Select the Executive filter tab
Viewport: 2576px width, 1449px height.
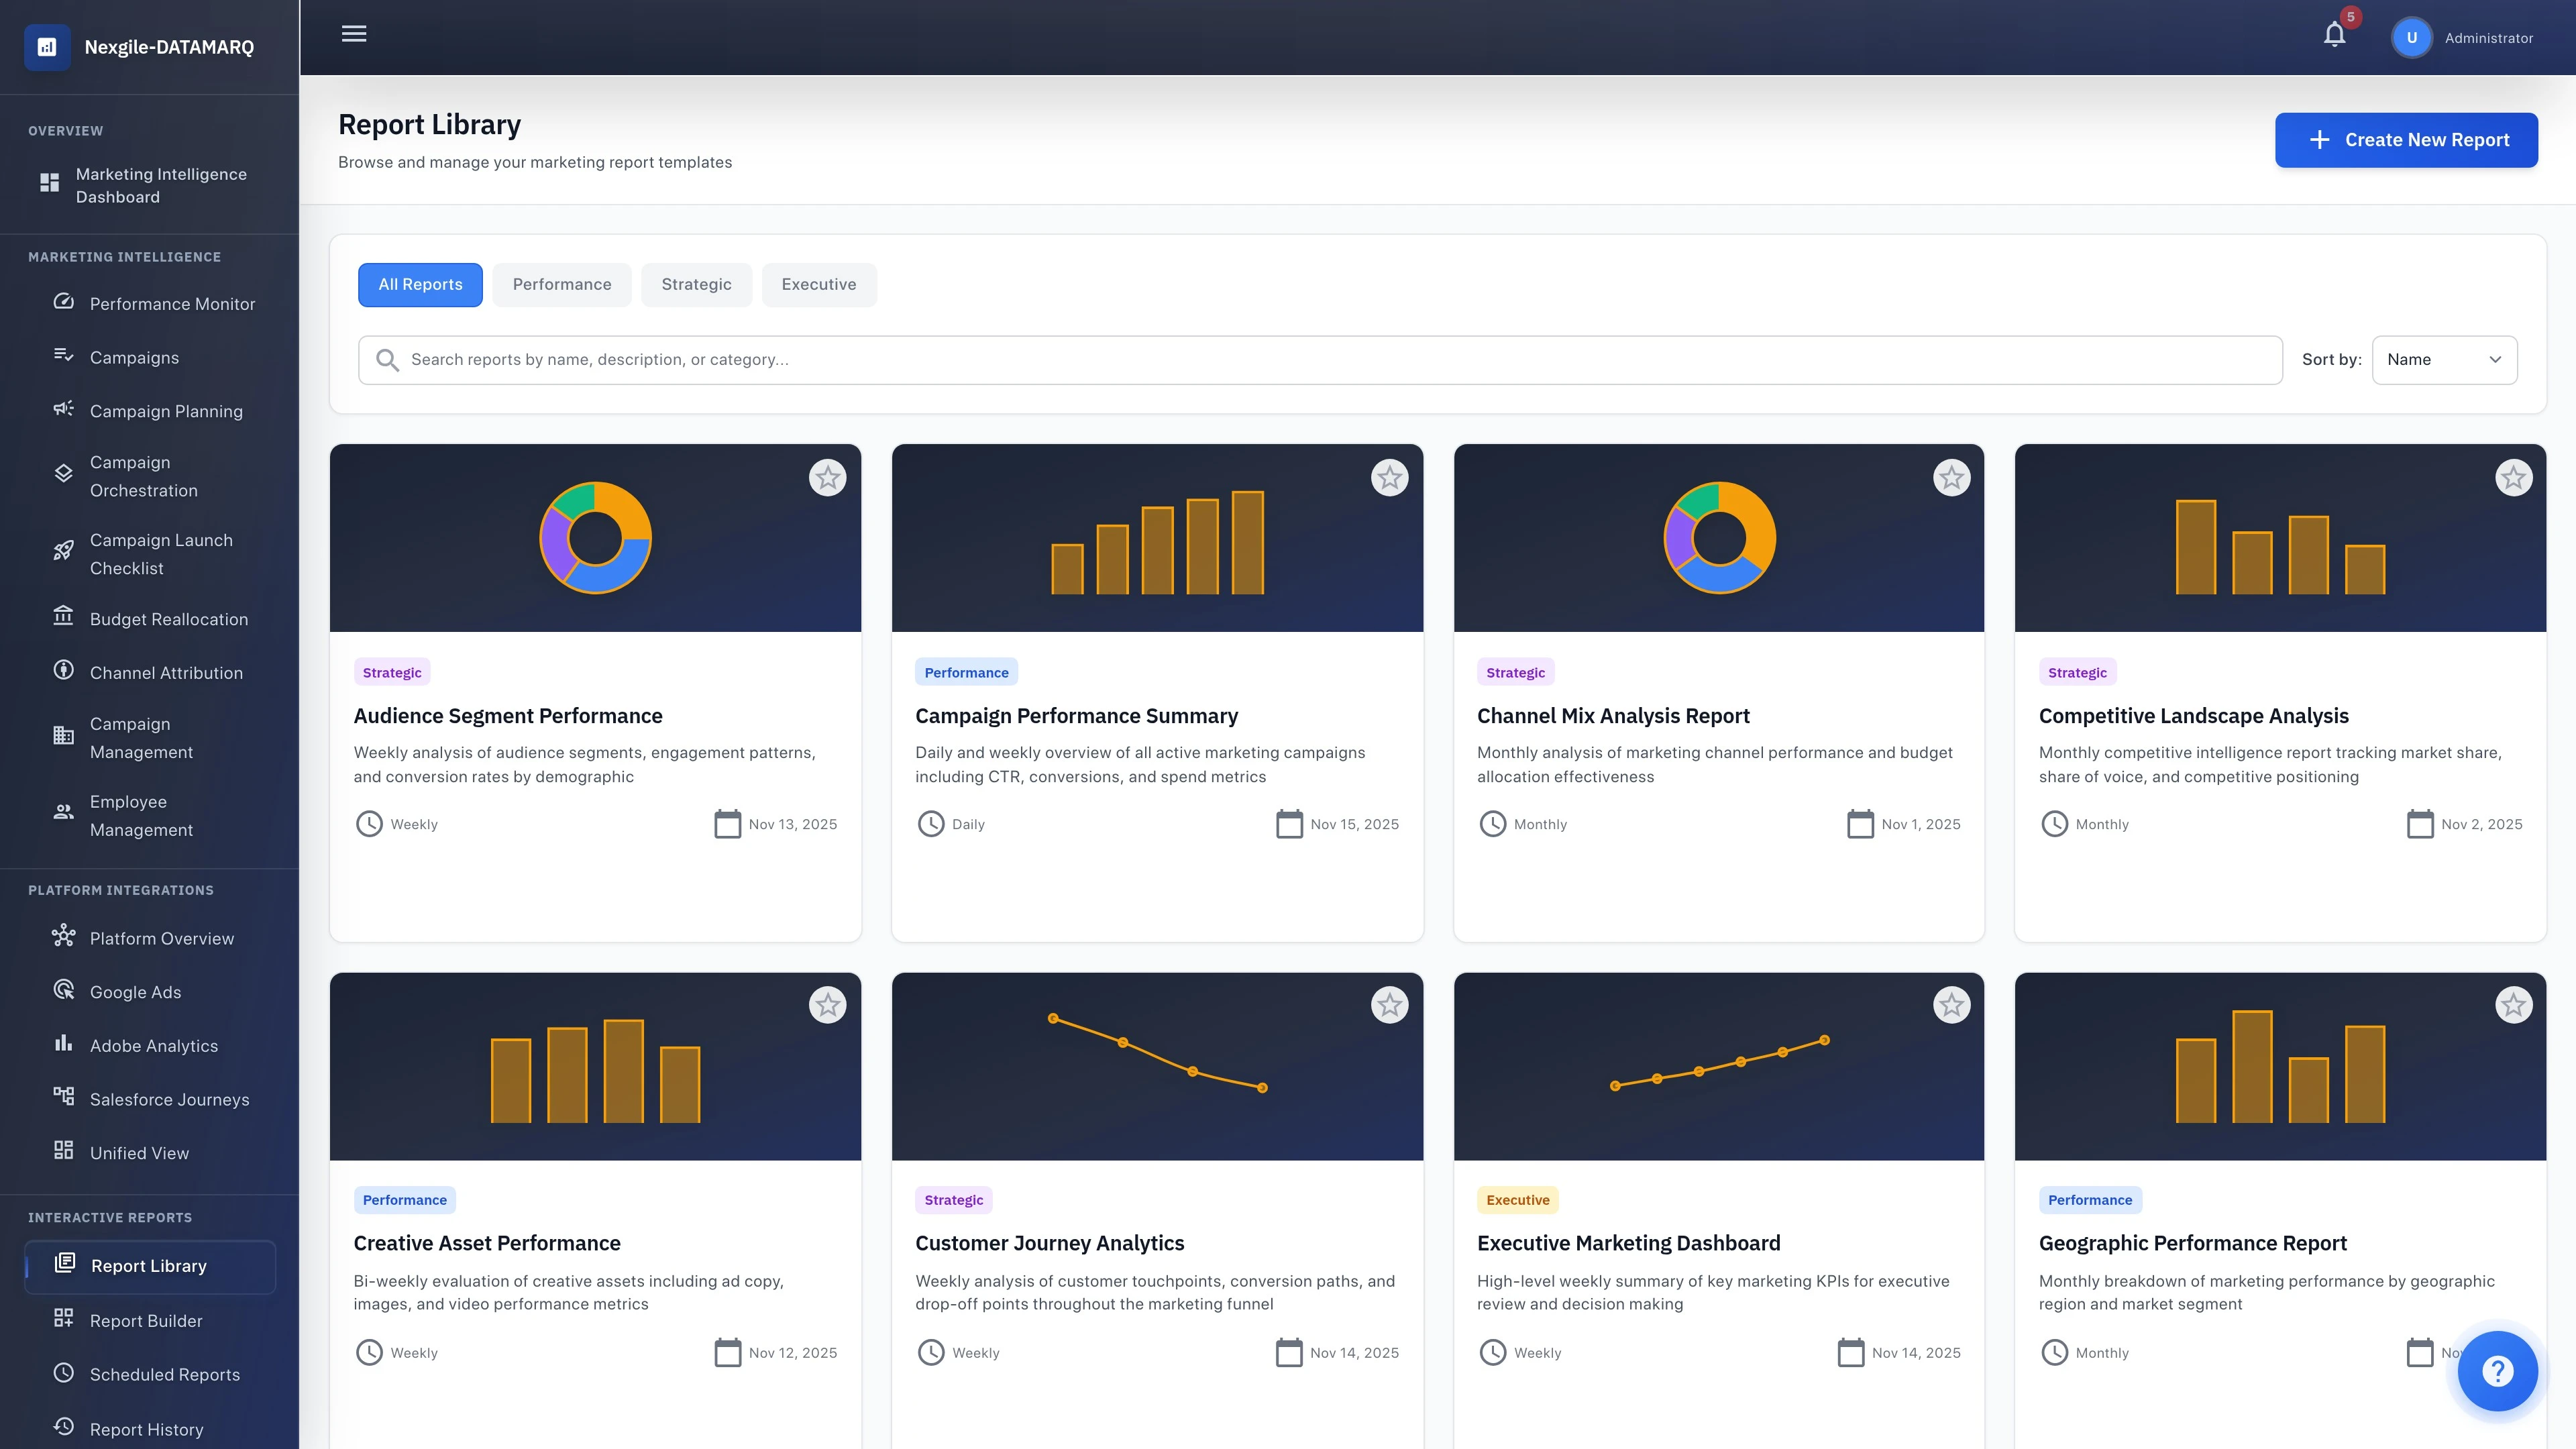819,284
